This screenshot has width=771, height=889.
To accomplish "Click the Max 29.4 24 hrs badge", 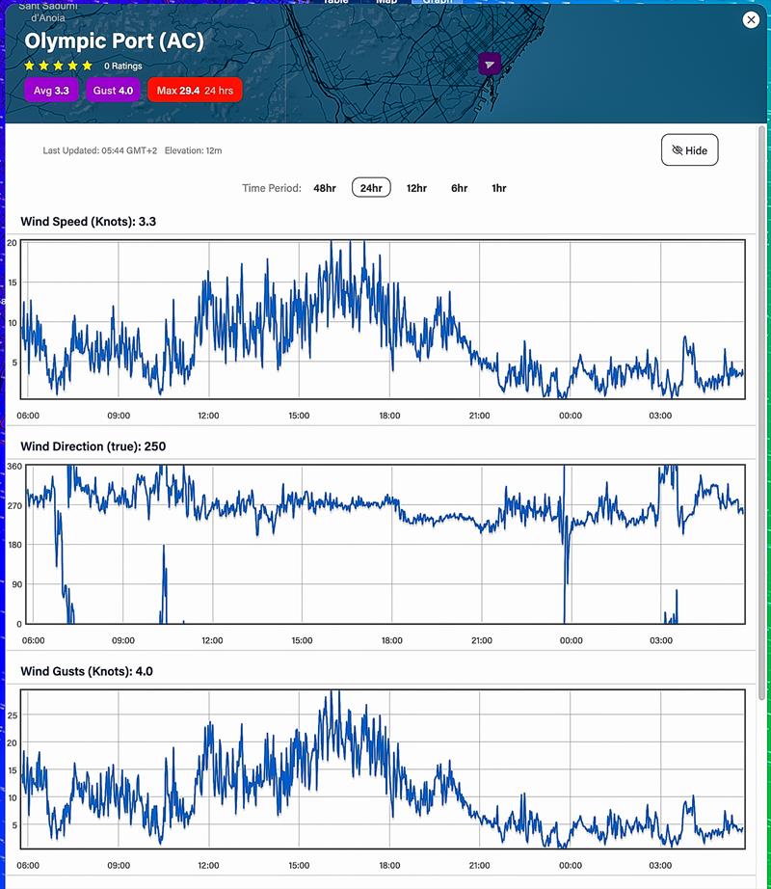I will click(x=195, y=91).
